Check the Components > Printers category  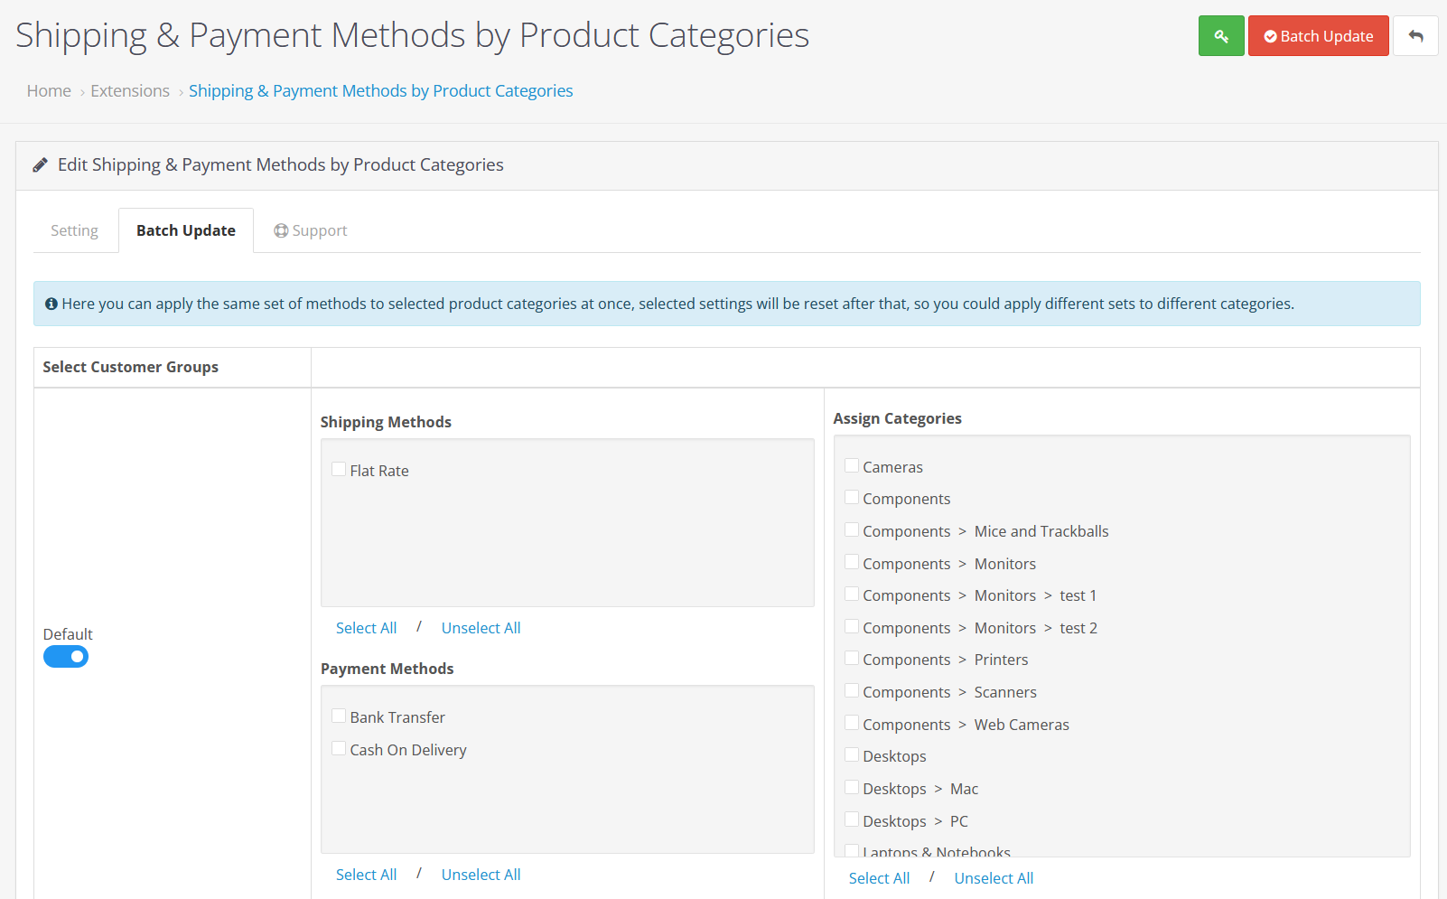click(x=852, y=659)
